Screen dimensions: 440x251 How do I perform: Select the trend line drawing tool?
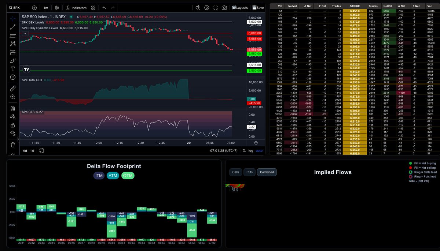pos(13,27)
